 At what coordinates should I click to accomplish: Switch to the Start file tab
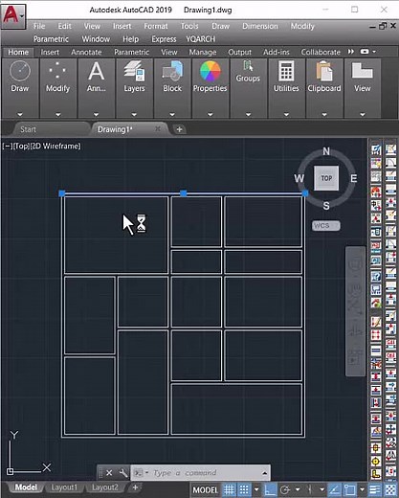[28, 129]
